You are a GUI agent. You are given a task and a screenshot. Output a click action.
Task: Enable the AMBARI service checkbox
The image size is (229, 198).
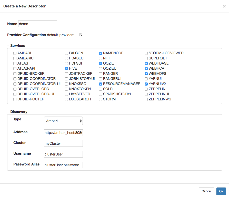pyautogui.click(x=15, y=53)
